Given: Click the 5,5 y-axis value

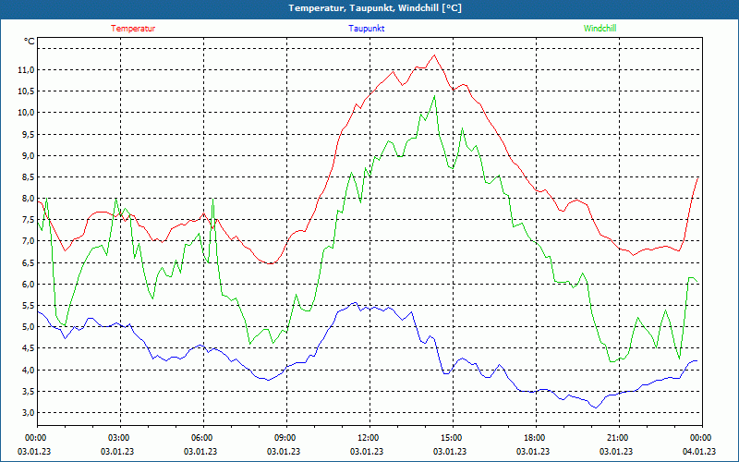Looking at the screenshot, I should click(28, 306).
